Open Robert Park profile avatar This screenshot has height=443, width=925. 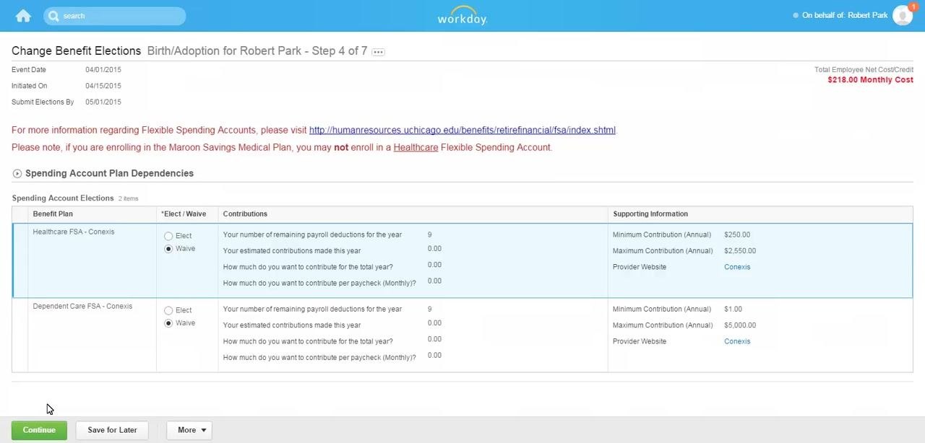click(902, 16)
